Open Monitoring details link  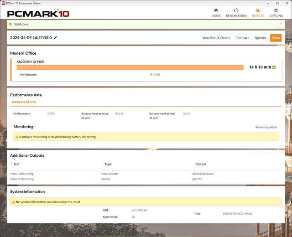(x=266, y=127)
